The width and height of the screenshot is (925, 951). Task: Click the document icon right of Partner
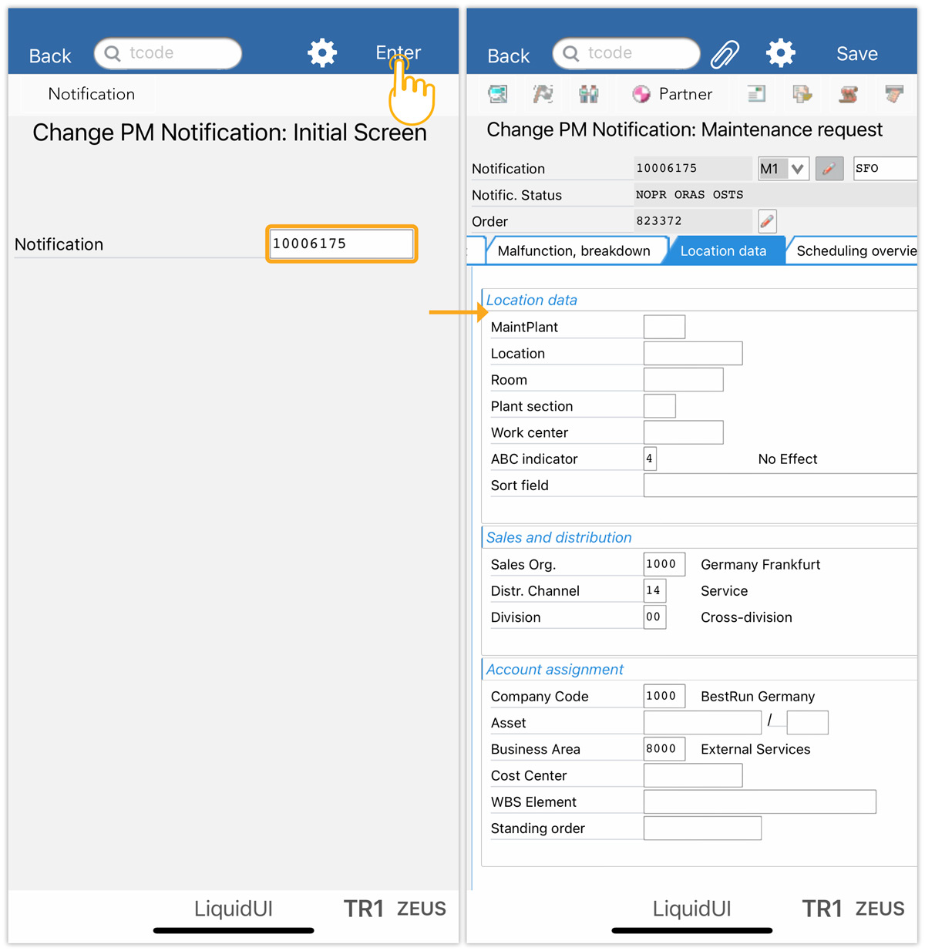(756, 94)
